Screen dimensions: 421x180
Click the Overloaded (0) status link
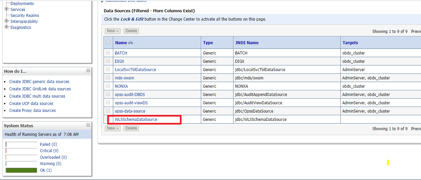coord(53,157)
